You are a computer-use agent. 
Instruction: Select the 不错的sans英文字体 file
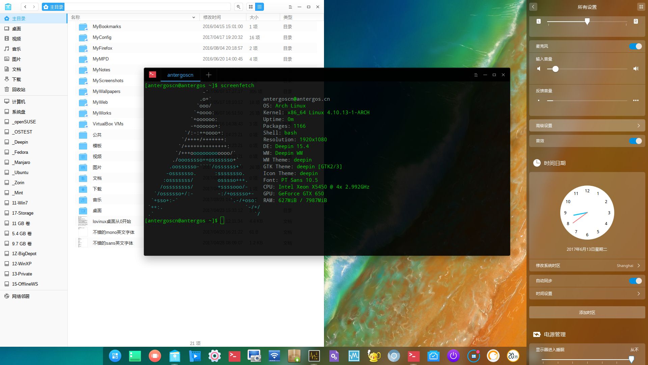[x=109, y=243]
